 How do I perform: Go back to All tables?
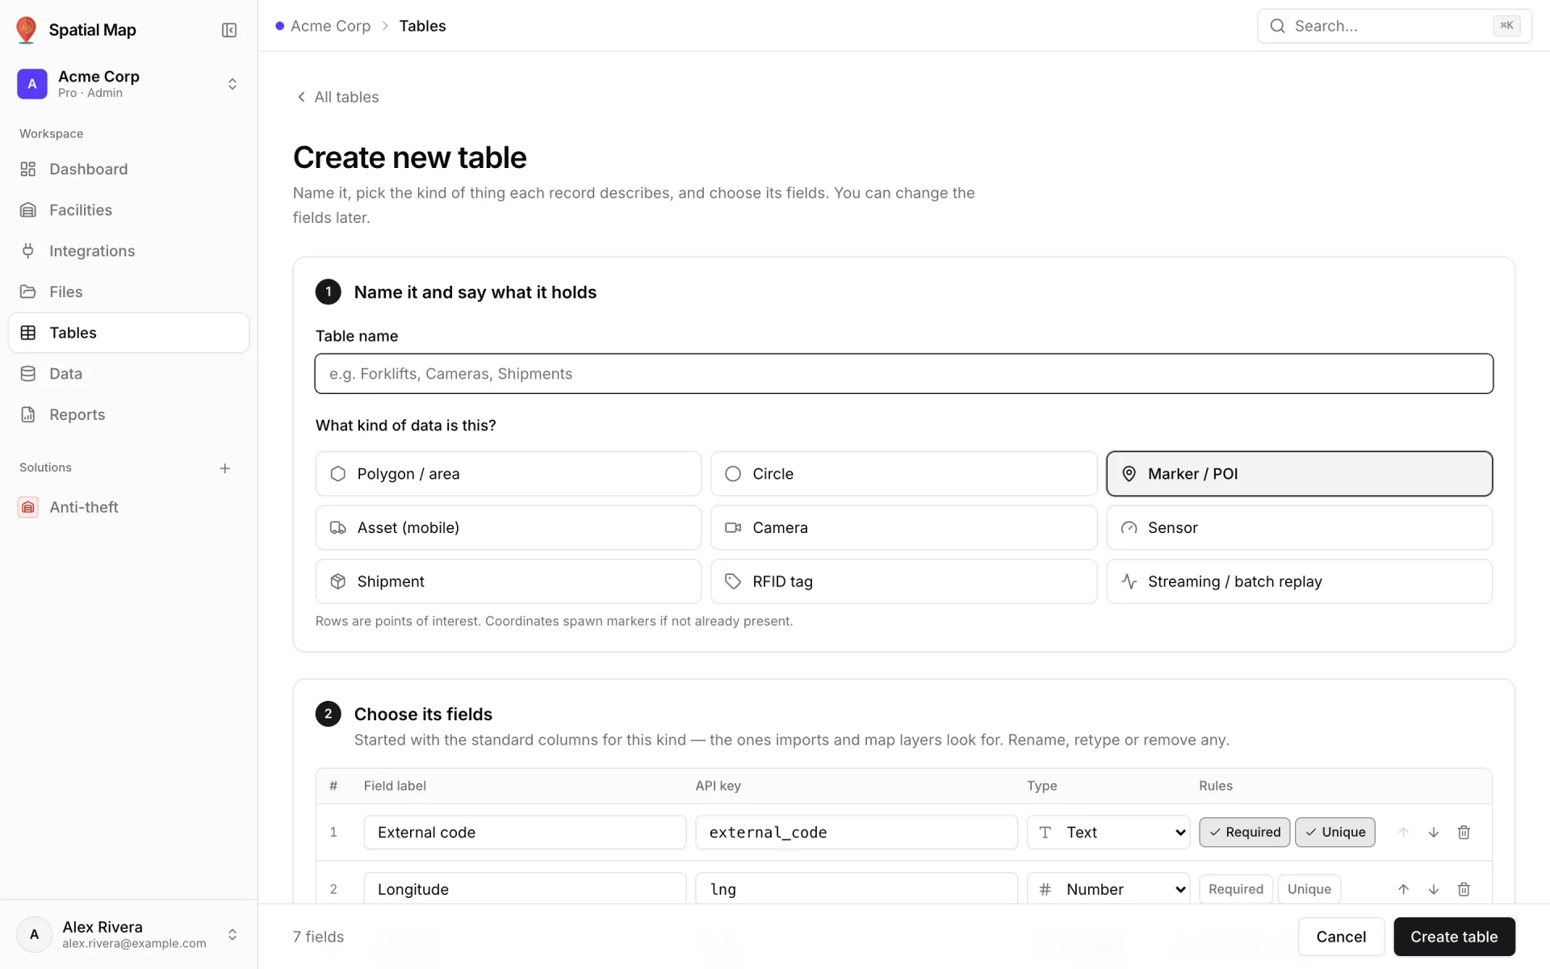pos(337,97)
